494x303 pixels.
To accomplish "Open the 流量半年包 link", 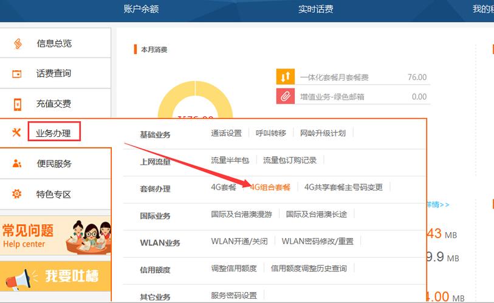I will coord(230,161).
